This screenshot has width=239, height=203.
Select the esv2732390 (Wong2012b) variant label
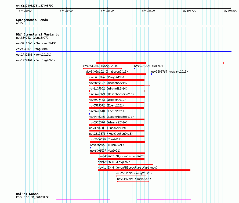coord(134,173)
